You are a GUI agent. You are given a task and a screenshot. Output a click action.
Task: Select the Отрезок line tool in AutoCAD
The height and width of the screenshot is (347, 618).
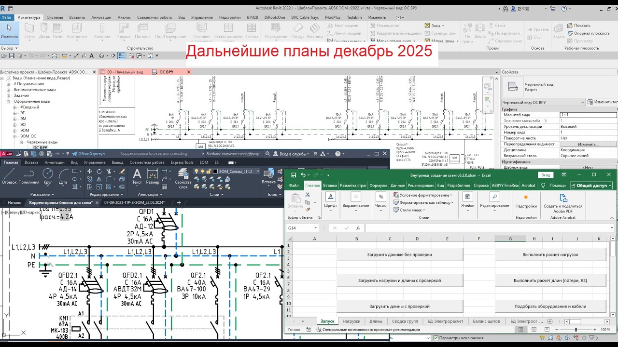pos(9,176)
